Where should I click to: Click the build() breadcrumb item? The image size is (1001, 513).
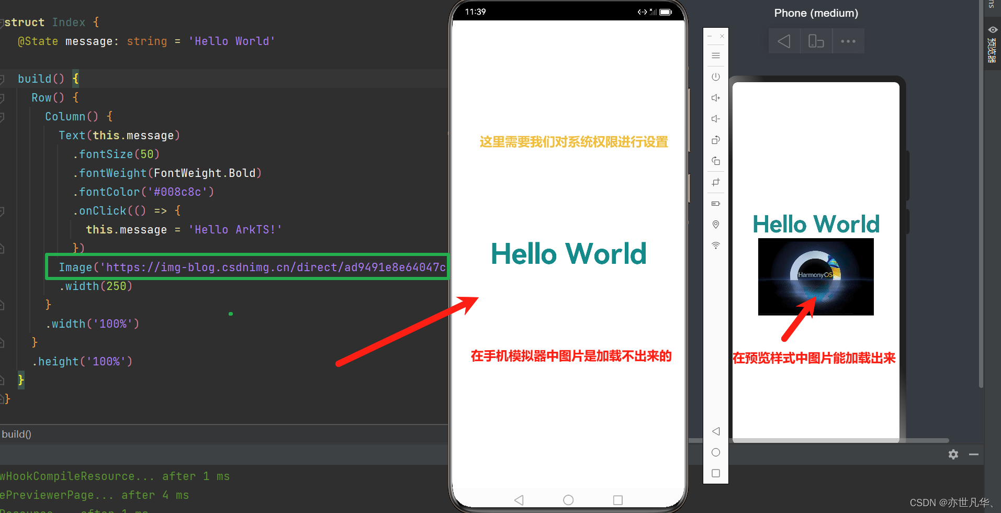pos(16,434)
